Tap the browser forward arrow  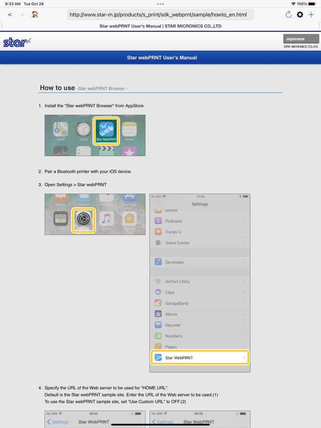pos(22,15)
